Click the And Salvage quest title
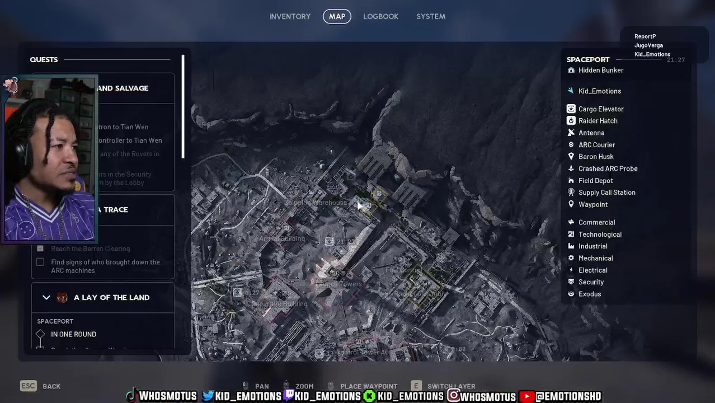The width and height of the screenshot is (715, 403). (123, 88)
